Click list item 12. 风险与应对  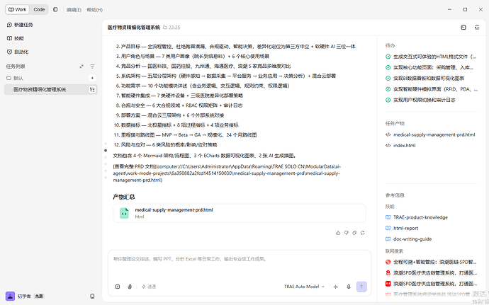click(165, 145)
